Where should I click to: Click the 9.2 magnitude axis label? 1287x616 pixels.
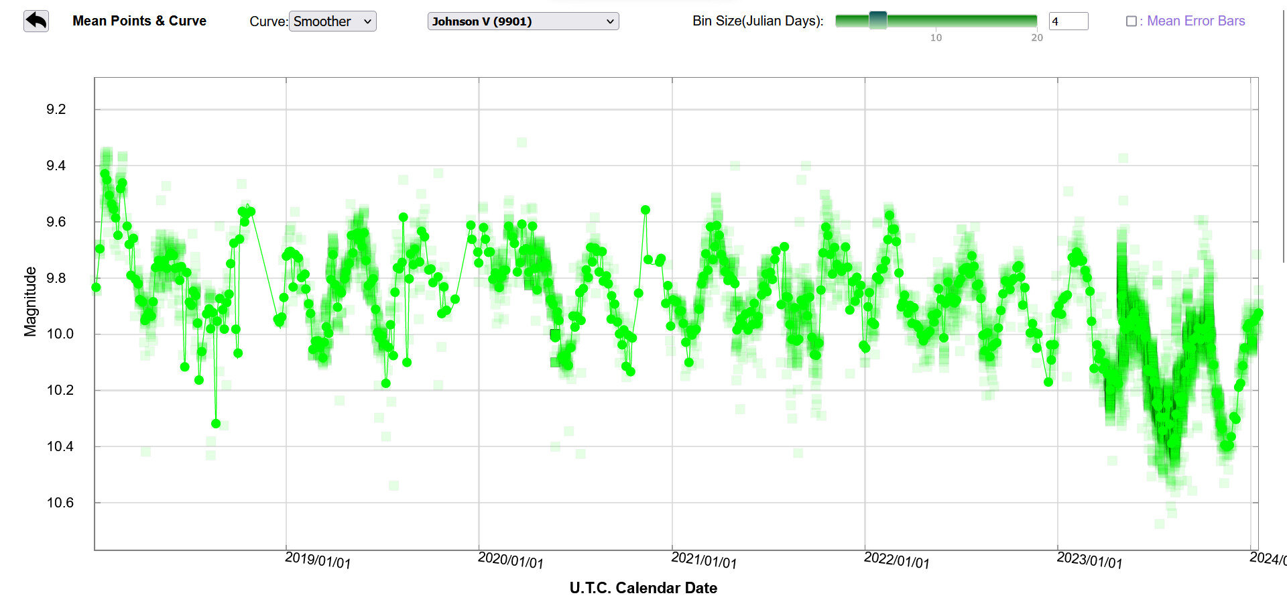click(56, 109)
